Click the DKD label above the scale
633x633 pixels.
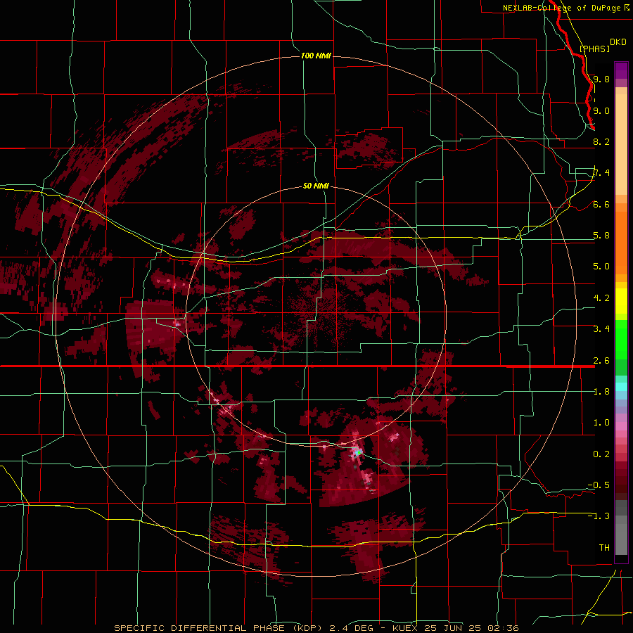point(618,41)
